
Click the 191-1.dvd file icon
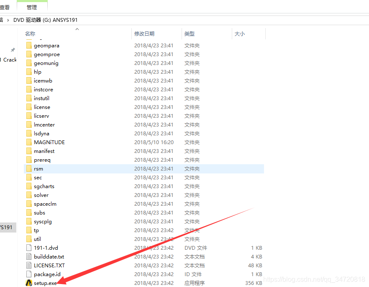29,248
